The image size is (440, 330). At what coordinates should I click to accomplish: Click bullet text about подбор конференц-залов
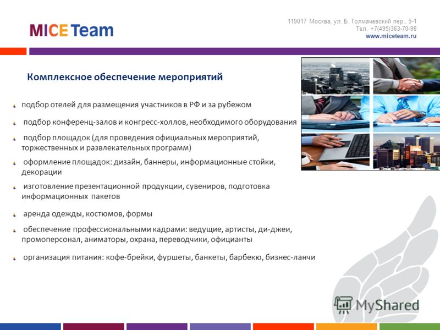click(x=159, y=122)
